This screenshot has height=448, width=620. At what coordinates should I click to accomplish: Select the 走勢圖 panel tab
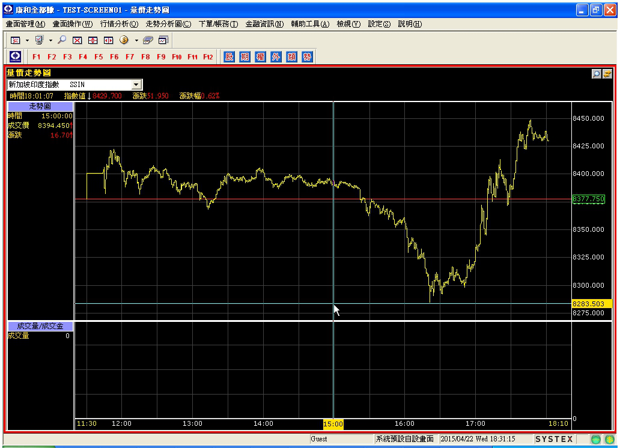[x=40, y=106]
